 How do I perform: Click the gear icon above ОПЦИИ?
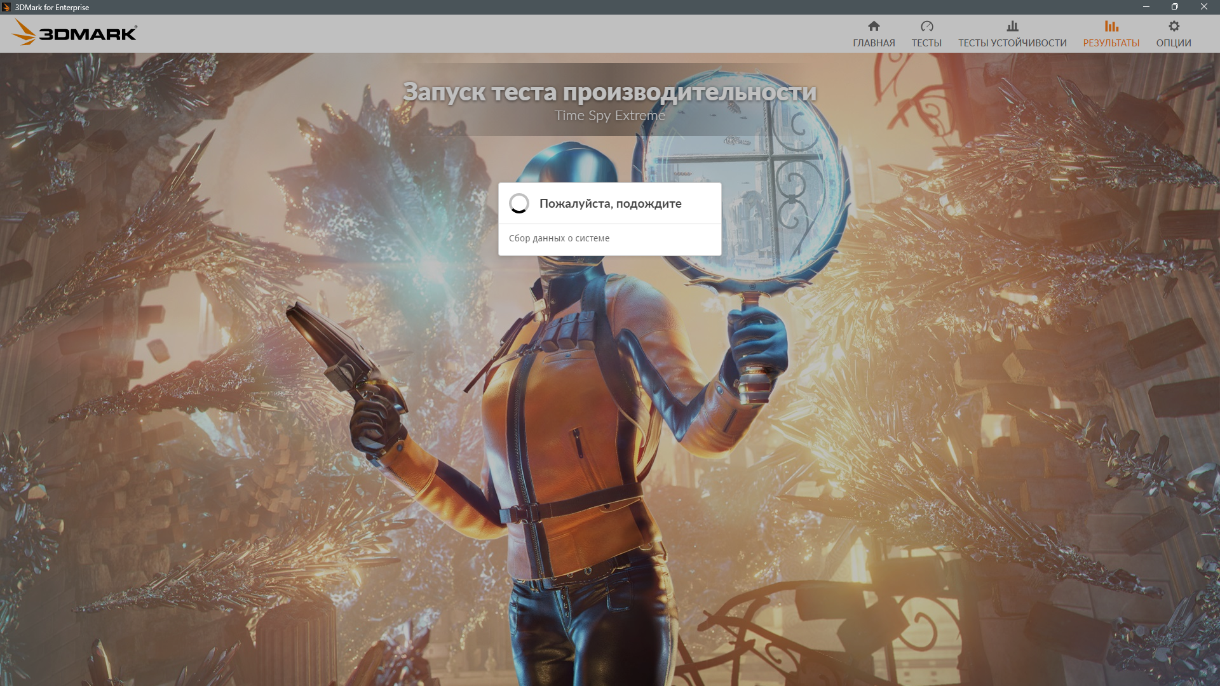click(1174, 26)
